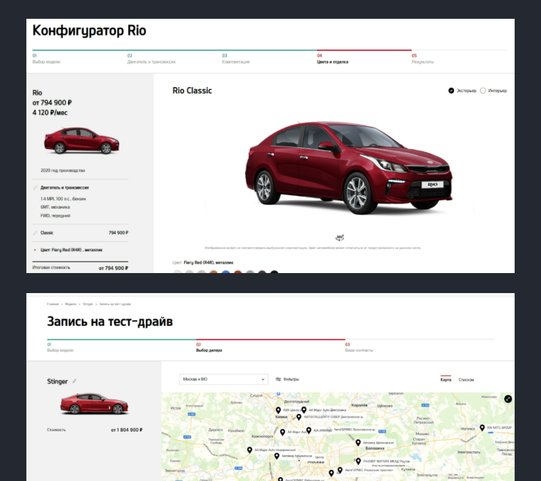Click the FAVORIT MOTORS МКАД map pin
The height and width of the screenshot is (481, 541).
click(358, 461)
